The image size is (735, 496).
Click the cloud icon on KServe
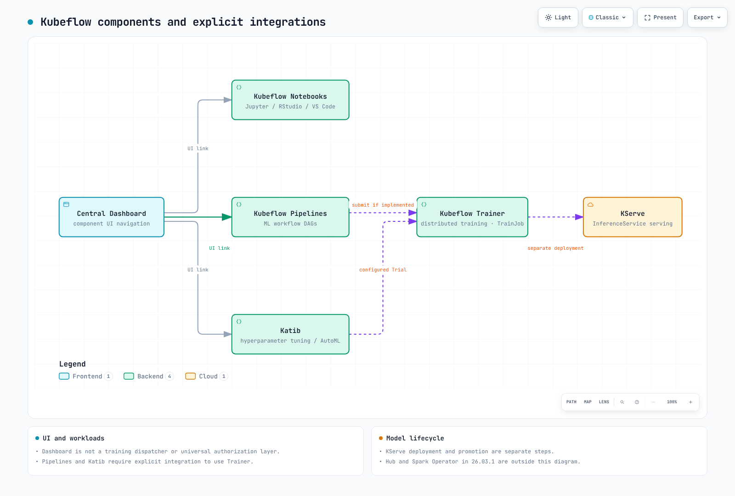click(590, 204)
